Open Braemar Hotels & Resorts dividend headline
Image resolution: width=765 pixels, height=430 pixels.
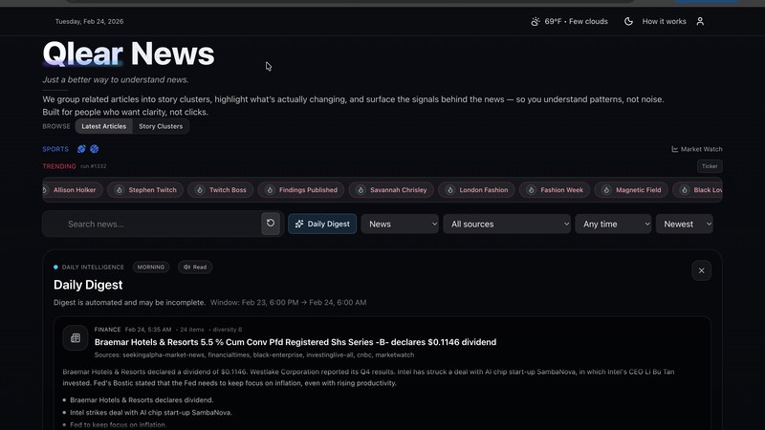click(295, 342)
